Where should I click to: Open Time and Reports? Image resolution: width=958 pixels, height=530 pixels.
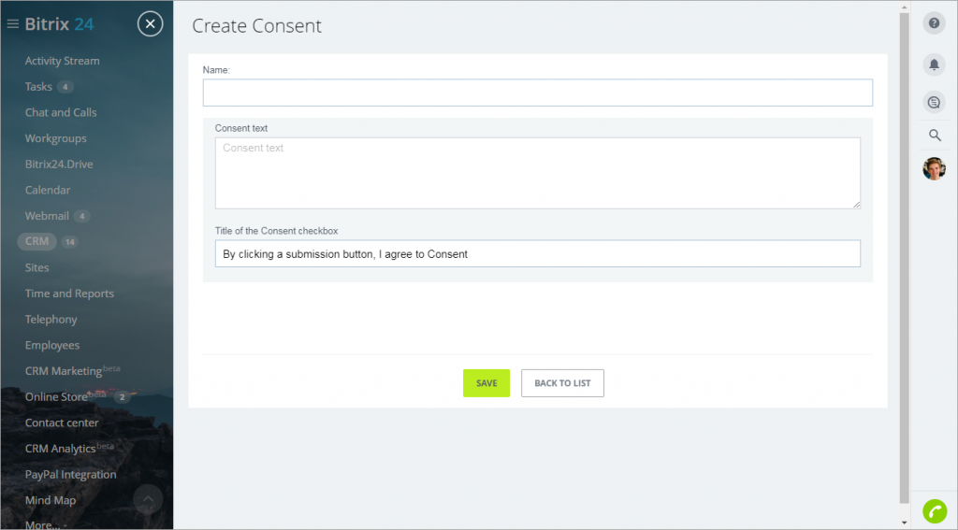tap(69, 294)
